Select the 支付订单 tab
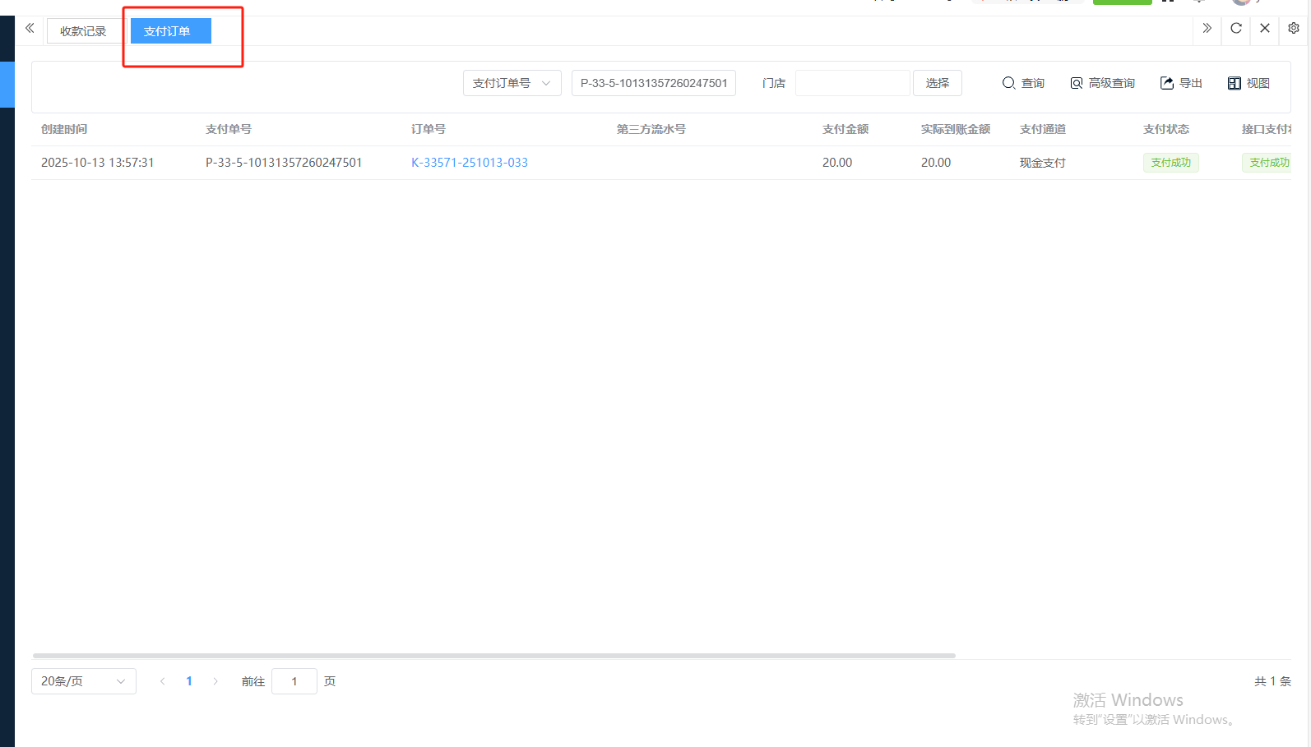This screenshot has height=747, width=1311. pyautogui.click(x=170, y=31)
